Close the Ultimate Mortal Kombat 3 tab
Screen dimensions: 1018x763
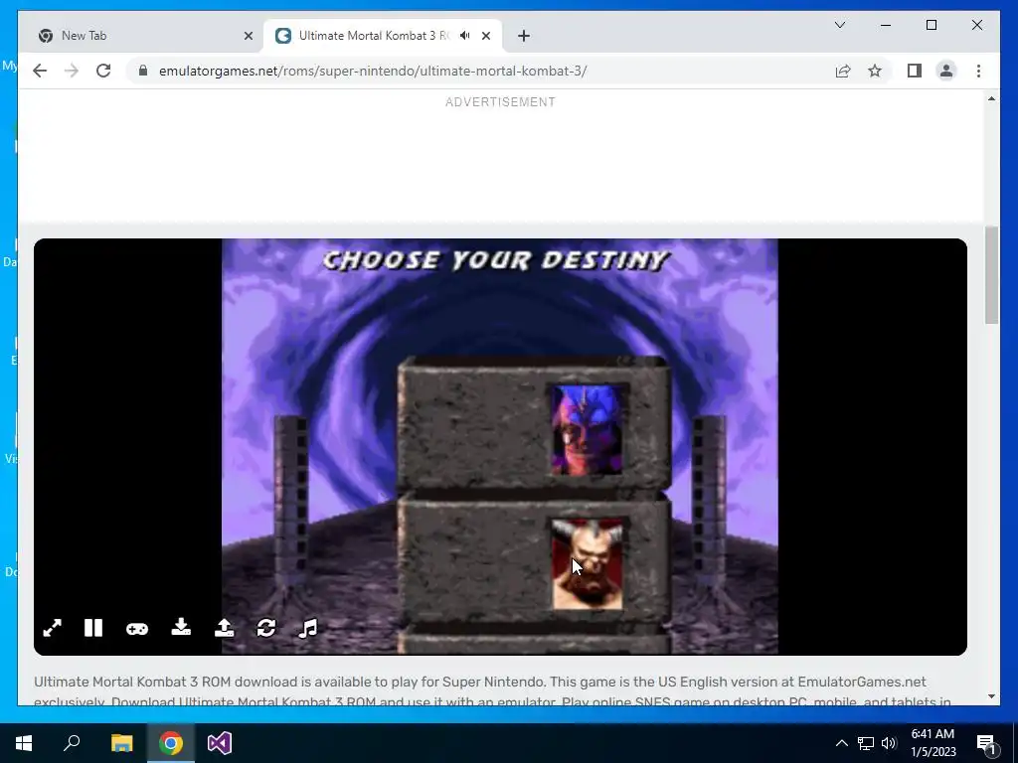[x=486, y=37]
